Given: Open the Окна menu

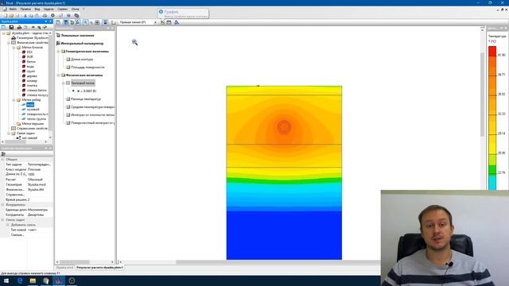Looking at the screenshot, I should point(75,9).
